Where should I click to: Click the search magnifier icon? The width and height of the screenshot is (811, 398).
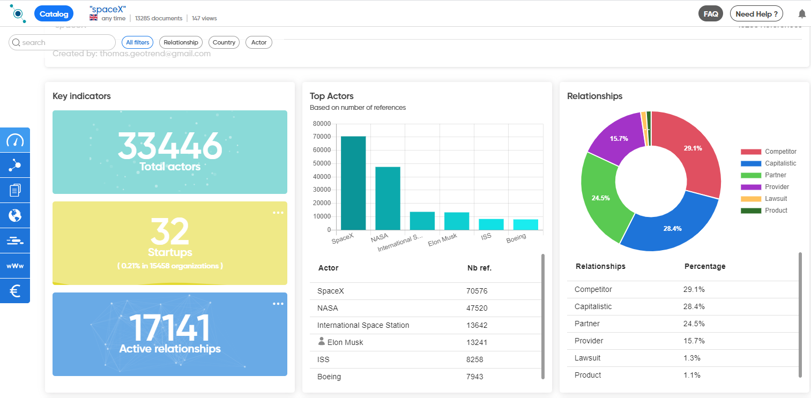coord(16,42)
